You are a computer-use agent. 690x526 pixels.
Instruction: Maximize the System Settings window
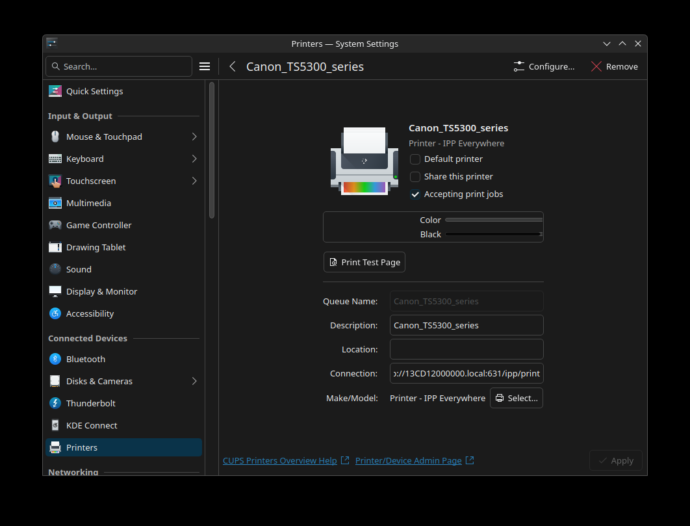622,44
